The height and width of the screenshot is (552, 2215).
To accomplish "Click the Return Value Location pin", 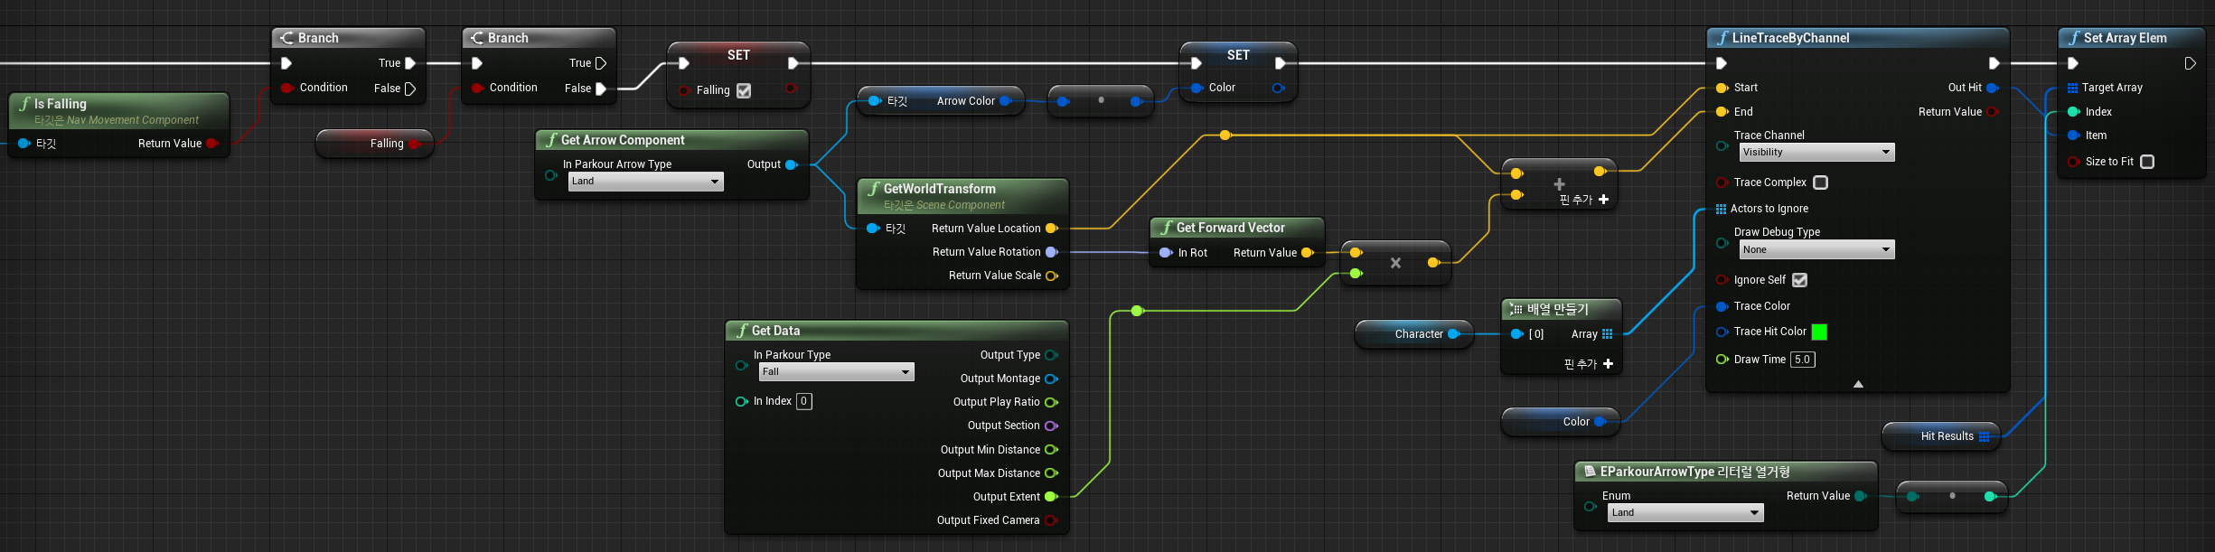I will (1052, 229).
